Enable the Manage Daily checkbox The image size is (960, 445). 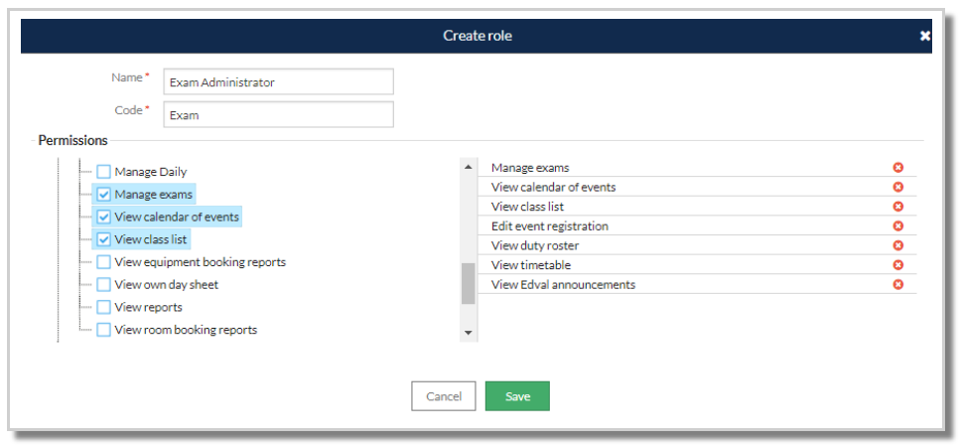pos(103,172)
